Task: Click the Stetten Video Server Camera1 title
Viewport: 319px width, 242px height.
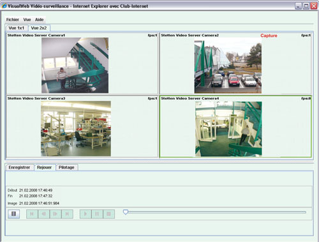Action: coord(36,35)
